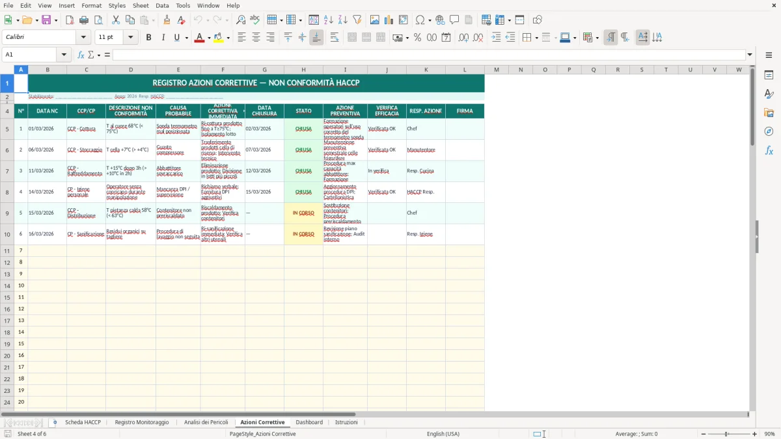The image size is (781, 439).
Task: Insert an image
Action: click(375, 20)
